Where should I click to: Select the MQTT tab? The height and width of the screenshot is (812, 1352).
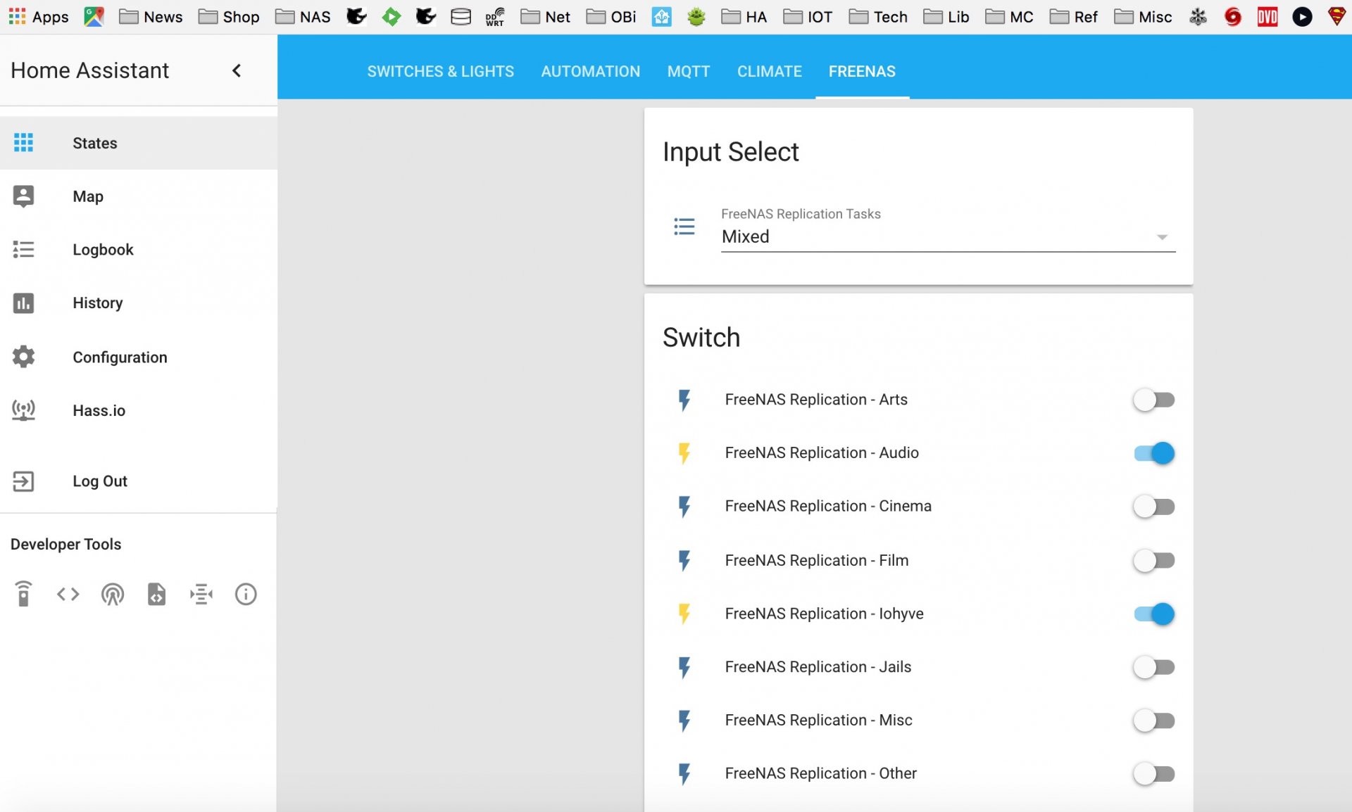(689, 71)
